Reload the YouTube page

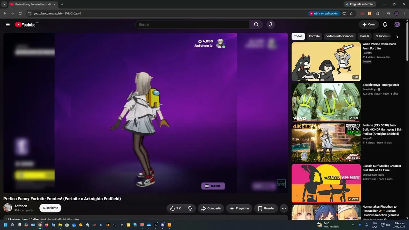[20, 13]
